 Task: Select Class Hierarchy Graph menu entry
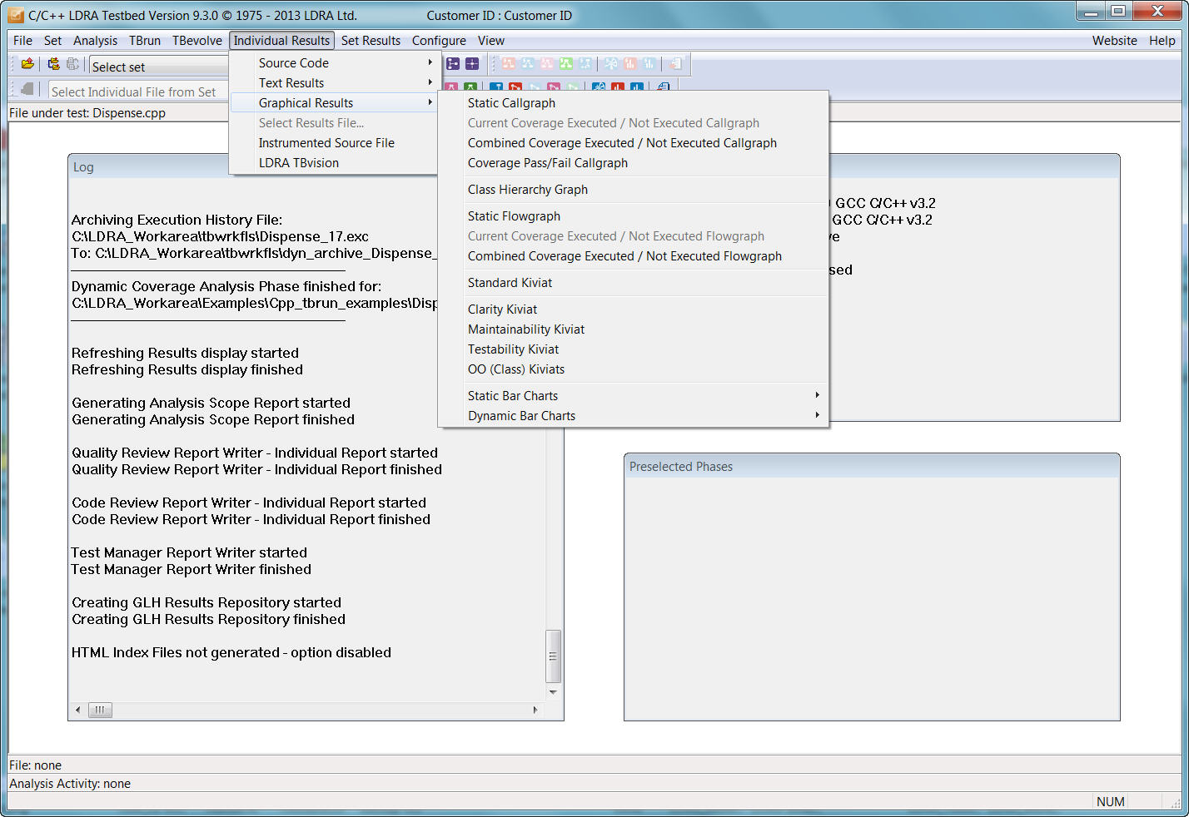point(527,190)
